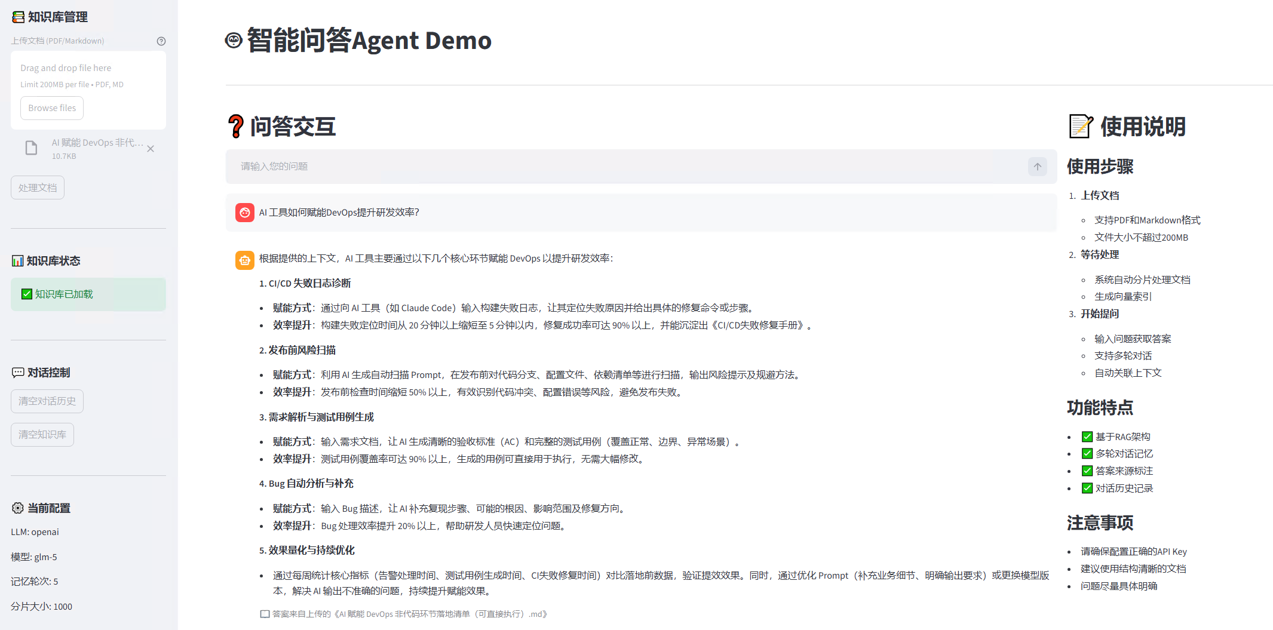Click the memo icon next to 使用说明
The image size is (1273, 630).
tap(1080, 127)
